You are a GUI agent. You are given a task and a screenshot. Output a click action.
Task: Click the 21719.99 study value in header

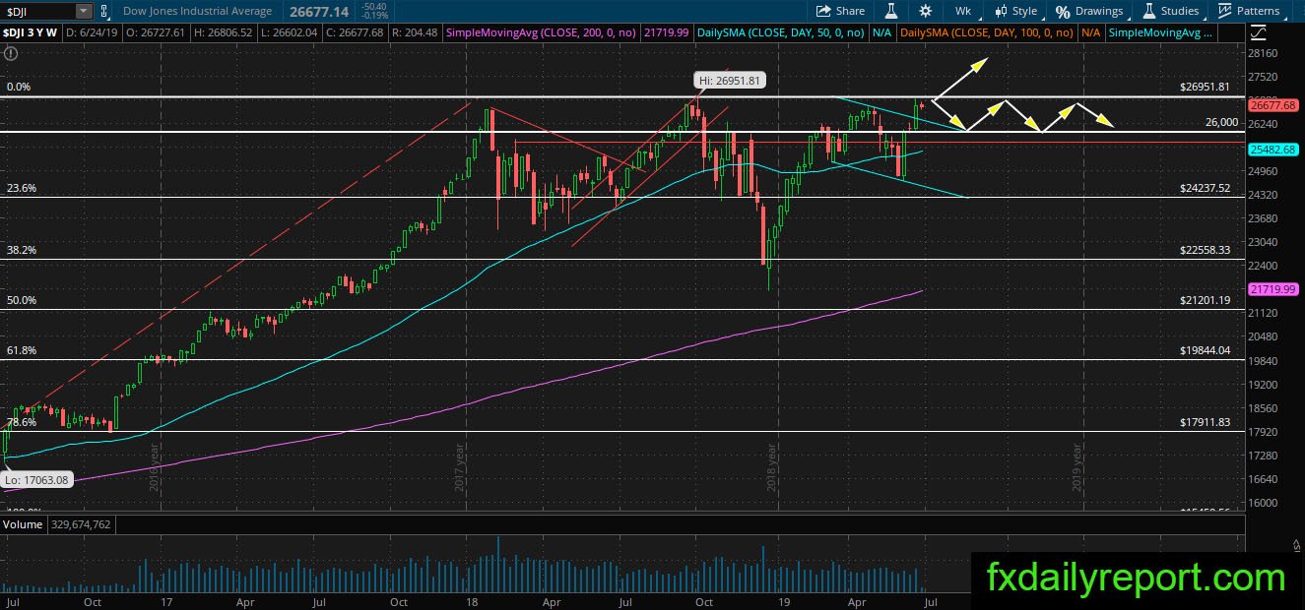667,33
